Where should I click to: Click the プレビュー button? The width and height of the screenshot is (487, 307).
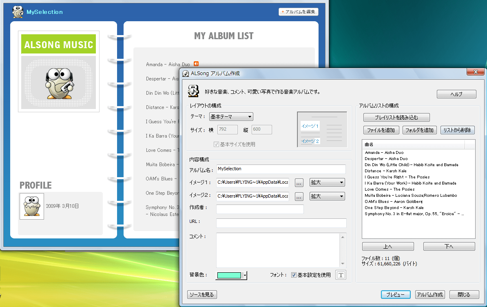click(395, 295)
